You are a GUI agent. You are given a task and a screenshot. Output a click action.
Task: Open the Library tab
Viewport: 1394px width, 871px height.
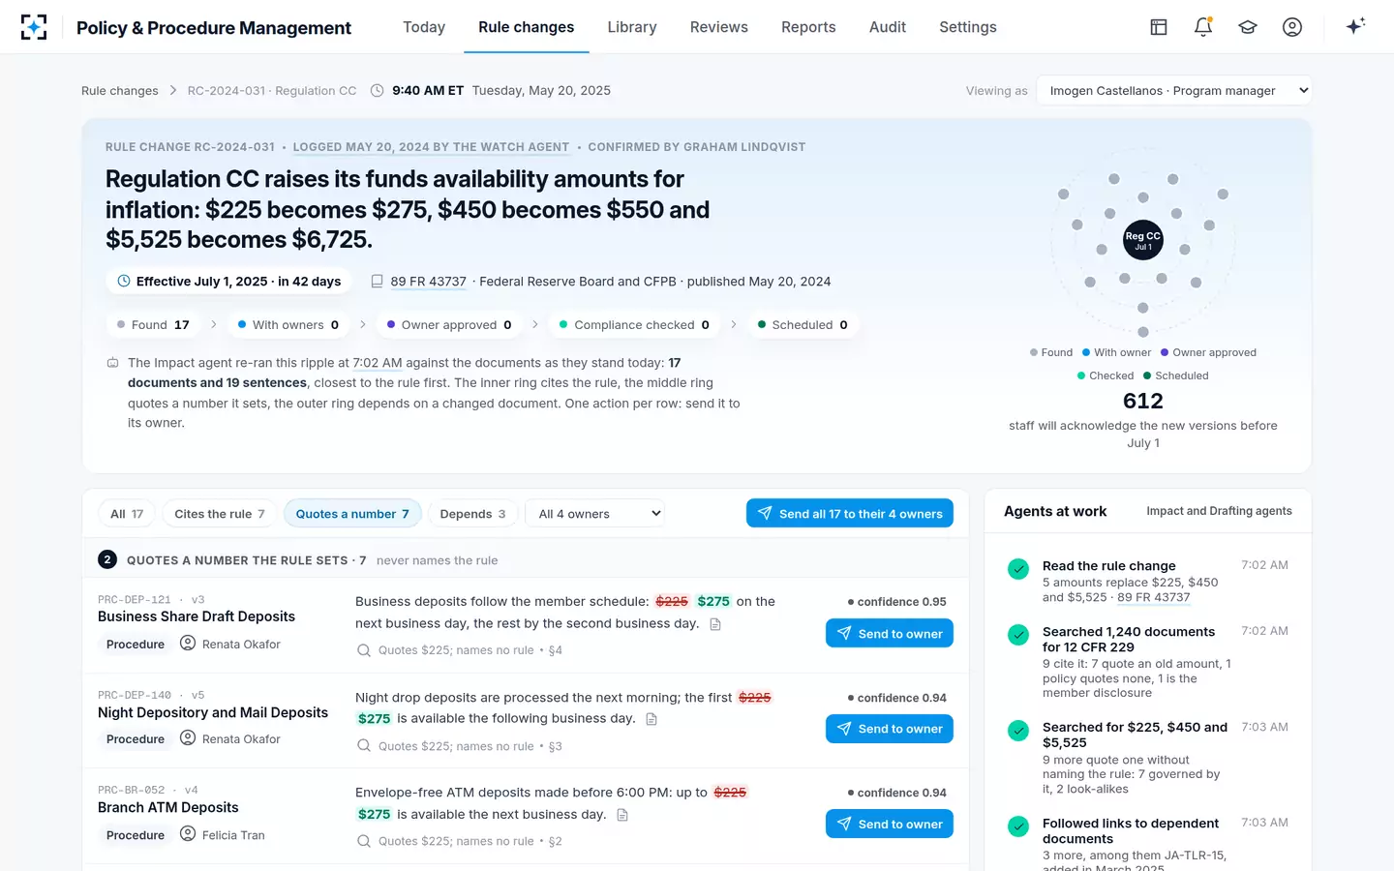632,27
